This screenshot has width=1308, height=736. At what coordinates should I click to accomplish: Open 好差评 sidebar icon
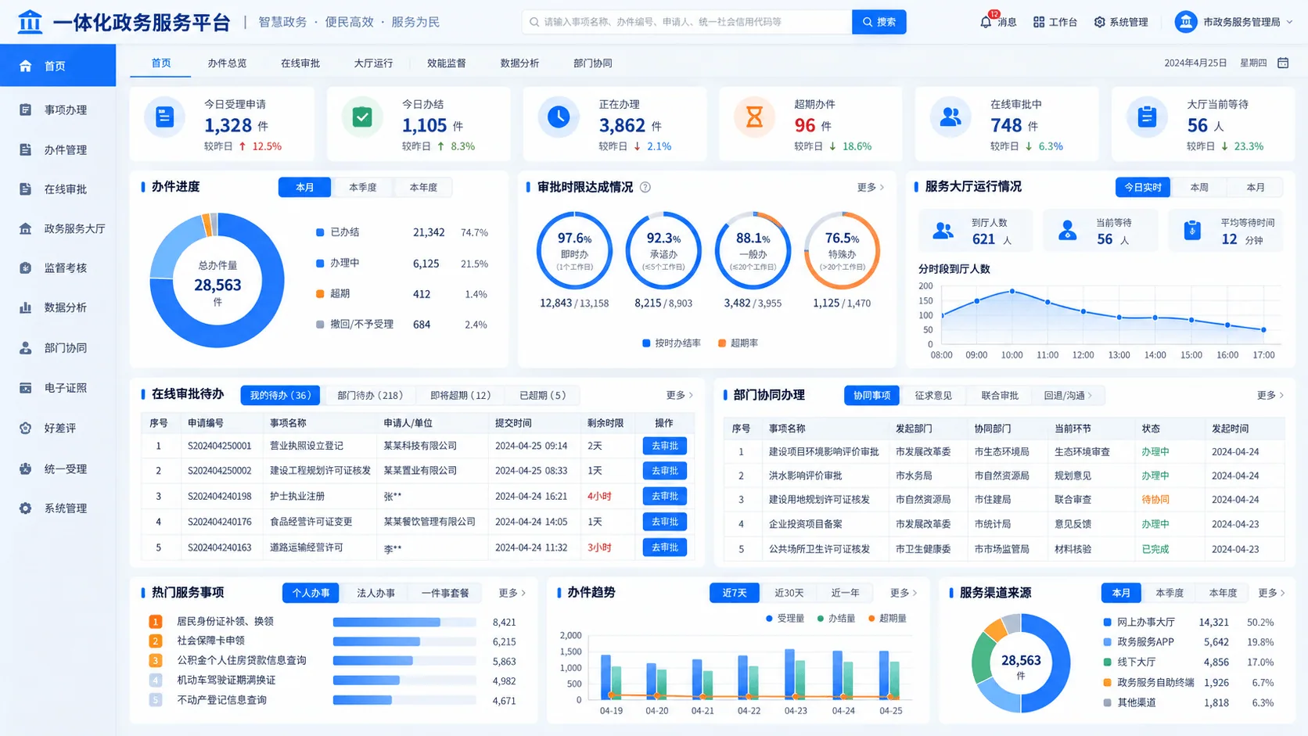tap(26, 428)
